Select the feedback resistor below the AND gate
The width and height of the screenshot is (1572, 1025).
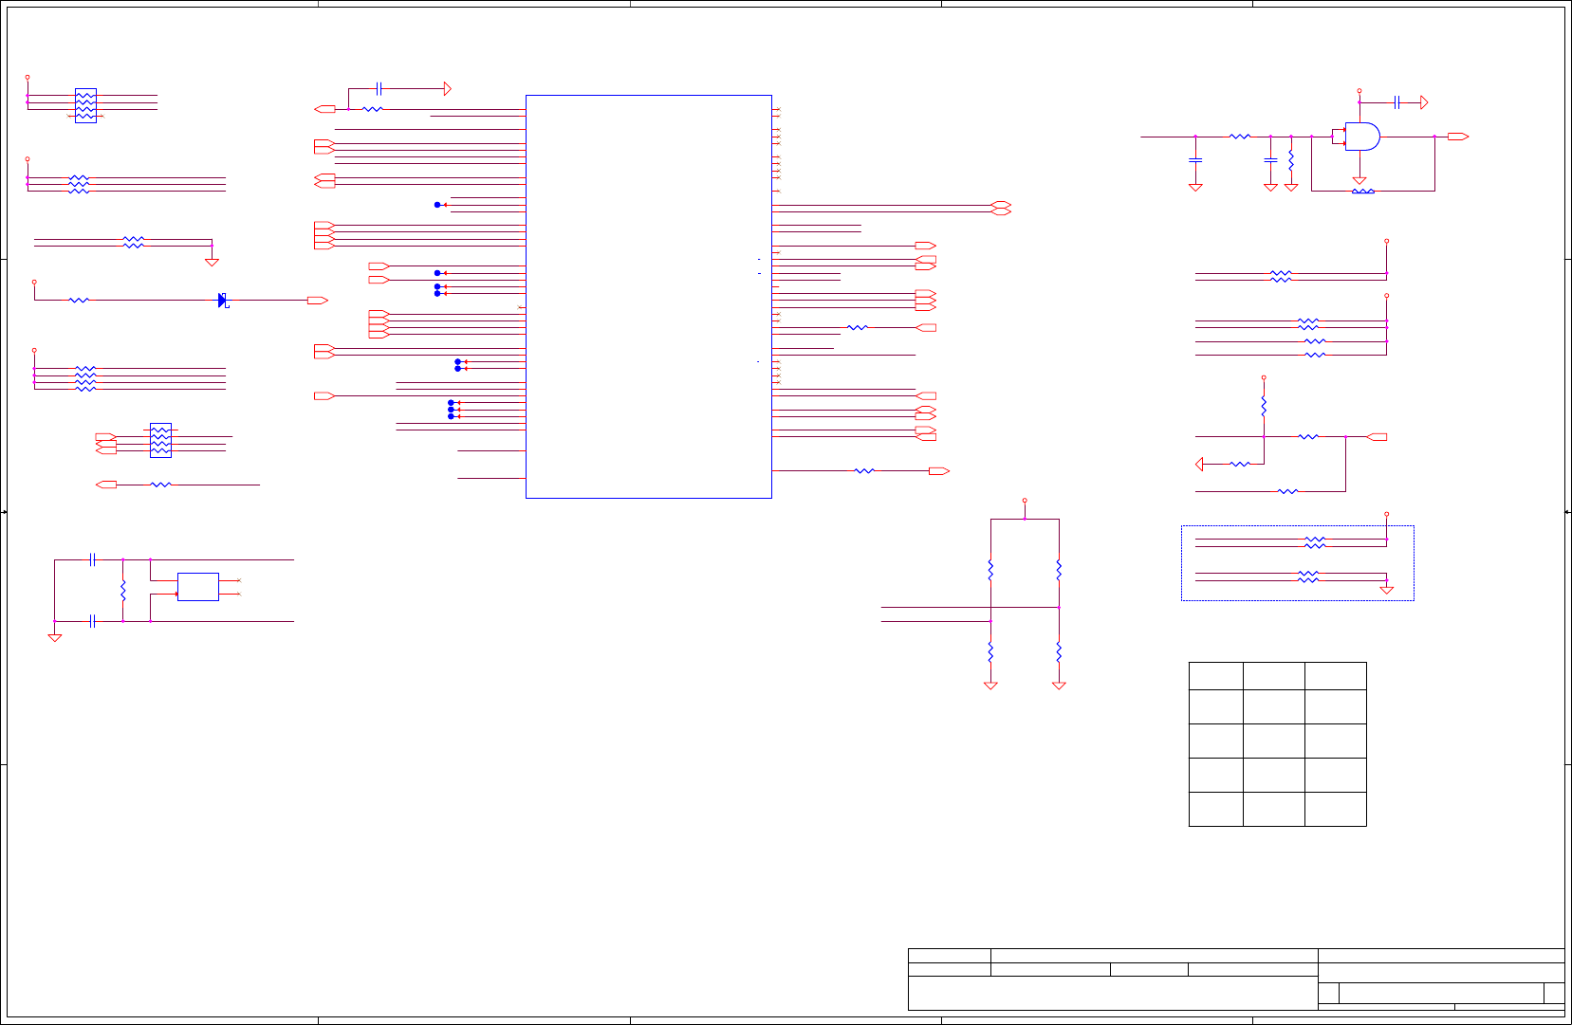pyautogui.click(x=1363, y=192)
